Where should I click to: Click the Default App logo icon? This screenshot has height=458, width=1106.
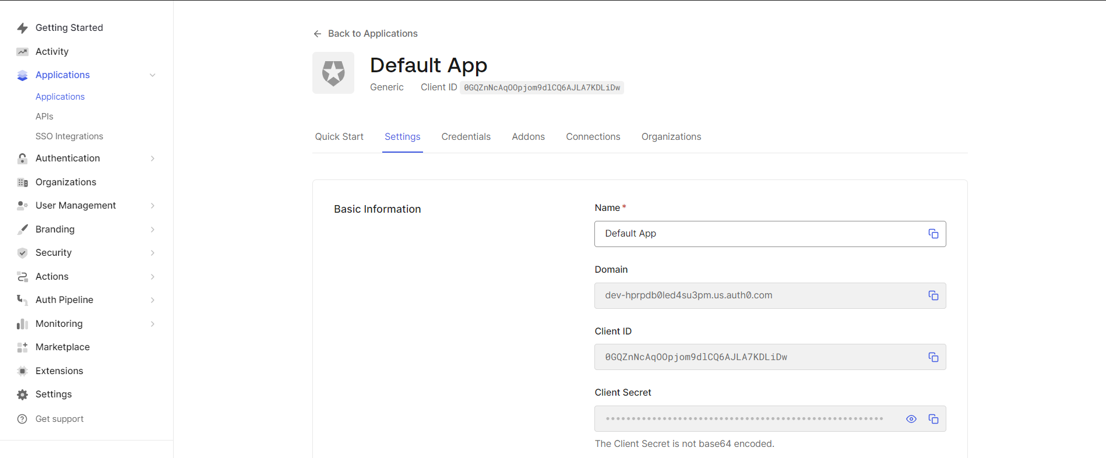pos(333,73)
